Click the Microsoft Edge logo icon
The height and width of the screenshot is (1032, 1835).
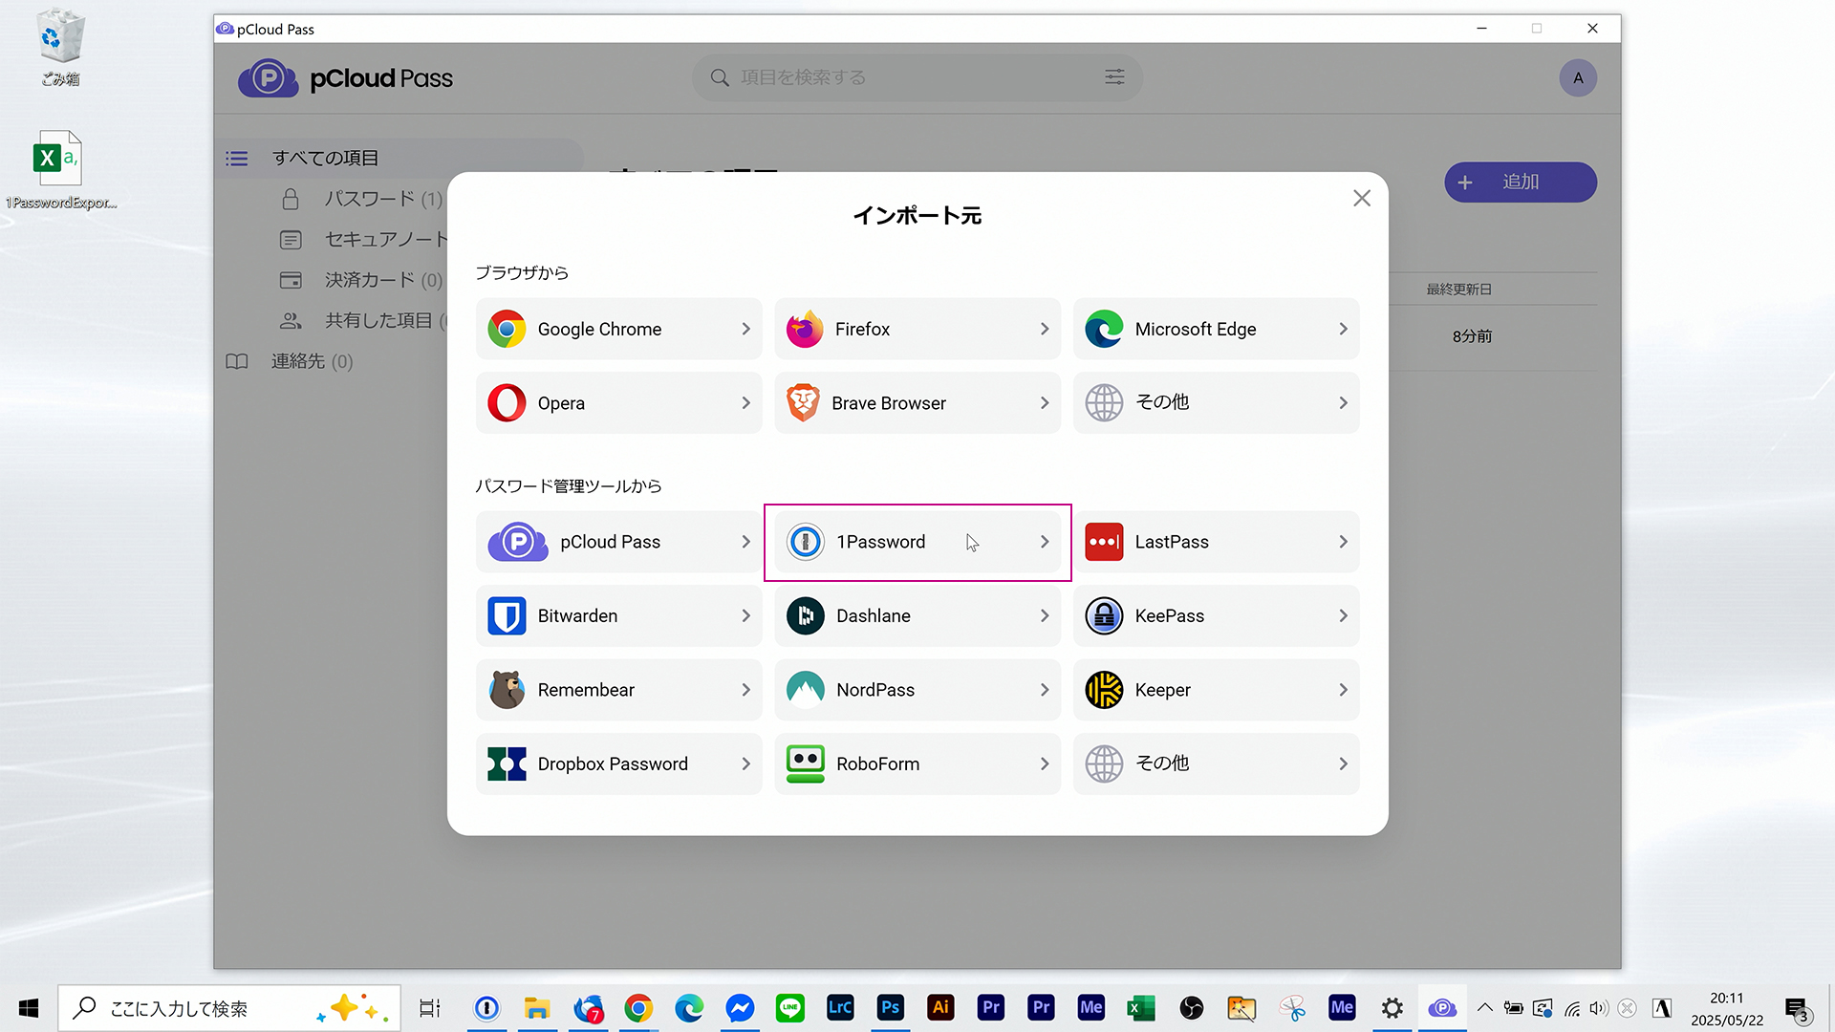pos(1104,329)
